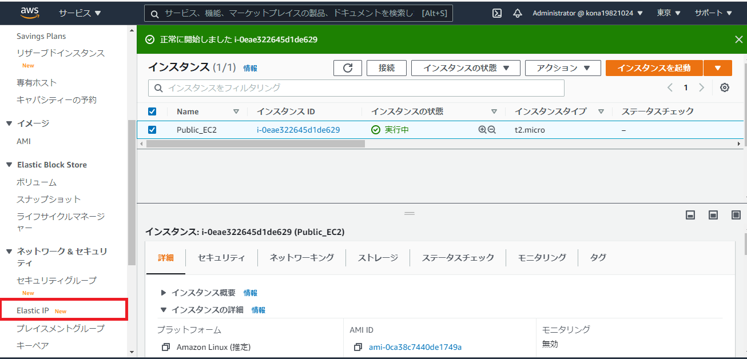The image size is (747, 359).
Task: Switch to the タグ tab
Action: [598, 258]
